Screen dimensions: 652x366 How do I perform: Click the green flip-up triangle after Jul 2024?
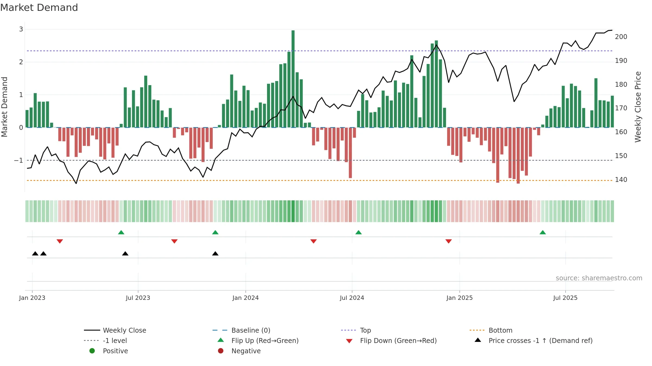359,232
